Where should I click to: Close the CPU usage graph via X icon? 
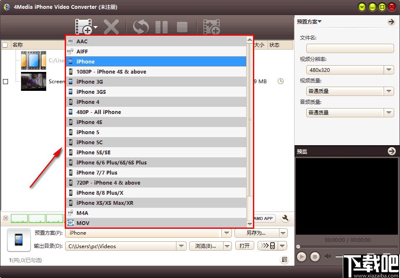5,218
